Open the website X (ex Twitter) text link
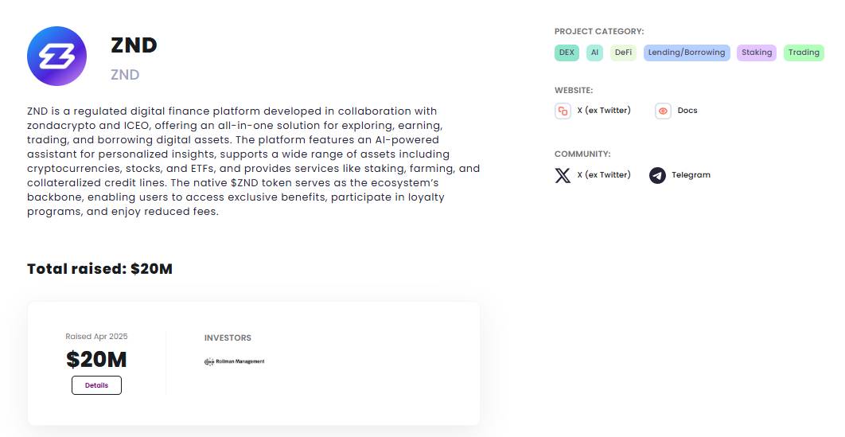Image resolution: width=845 pixels, height=437 pixels. (604, 111)
